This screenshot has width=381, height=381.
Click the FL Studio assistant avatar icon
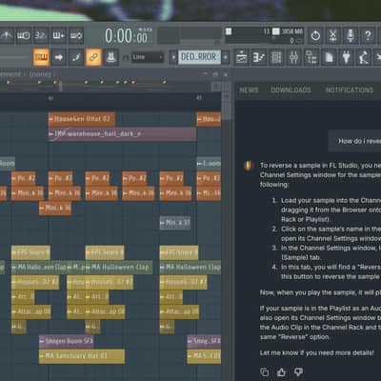coord(249,166)
